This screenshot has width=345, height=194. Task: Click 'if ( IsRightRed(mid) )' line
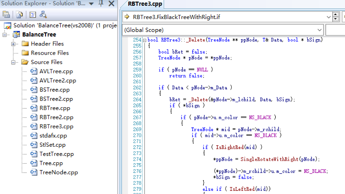tap(232, 147)
